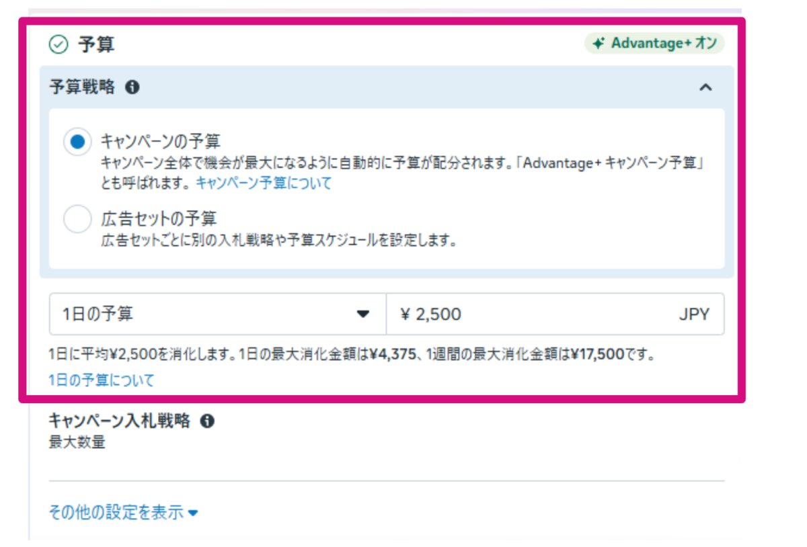
Task: Select the キャンペーンの予算 radio button
Action: pos(77,142)
